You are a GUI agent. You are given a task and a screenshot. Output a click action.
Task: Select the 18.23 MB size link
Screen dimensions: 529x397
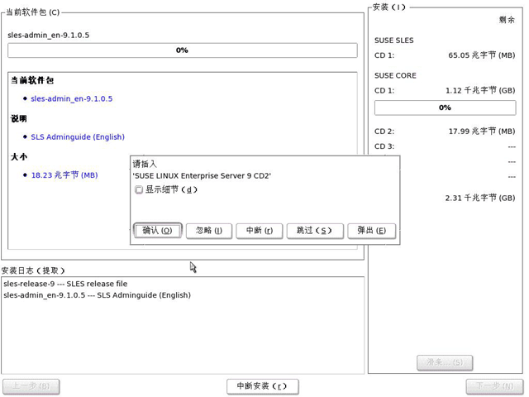[64, 175]
